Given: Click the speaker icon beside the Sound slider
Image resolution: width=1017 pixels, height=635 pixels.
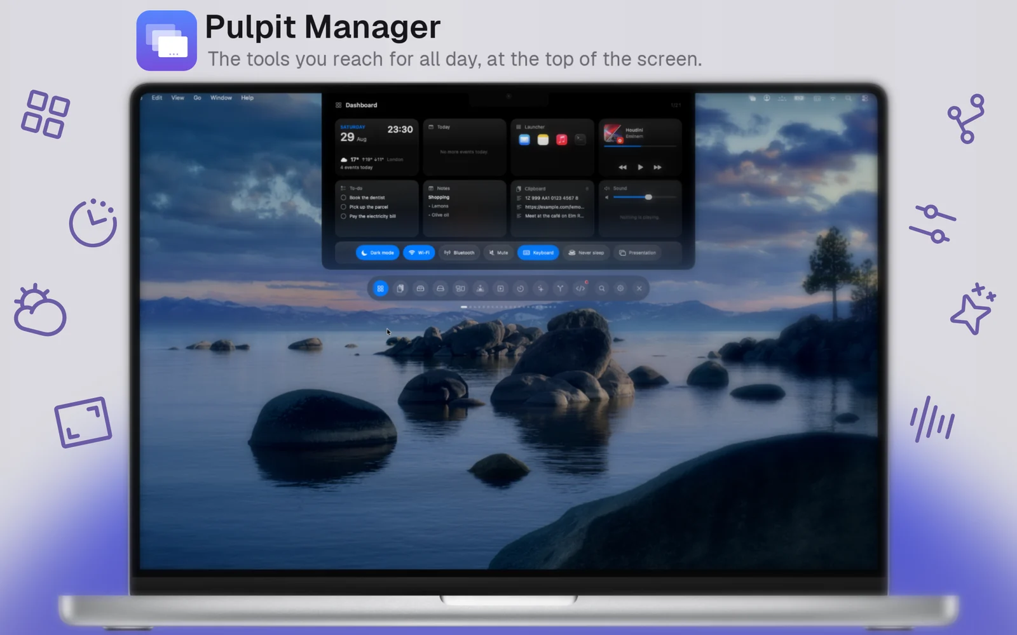Looking at the screenshot, I should (x=607, y=197).
